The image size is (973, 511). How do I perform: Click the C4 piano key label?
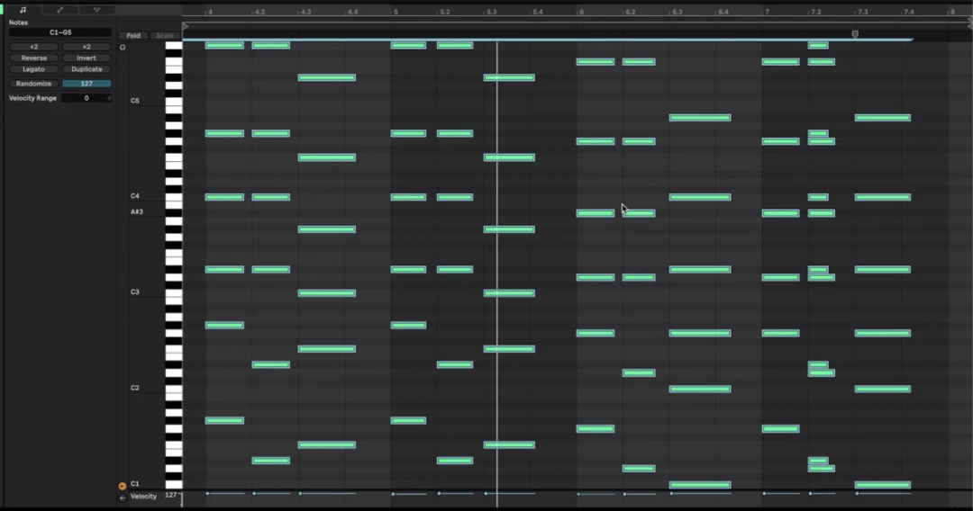coord(134,196)
